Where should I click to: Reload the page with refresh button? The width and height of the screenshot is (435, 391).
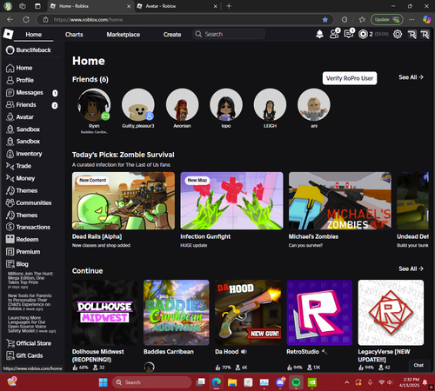pos(26,20)
